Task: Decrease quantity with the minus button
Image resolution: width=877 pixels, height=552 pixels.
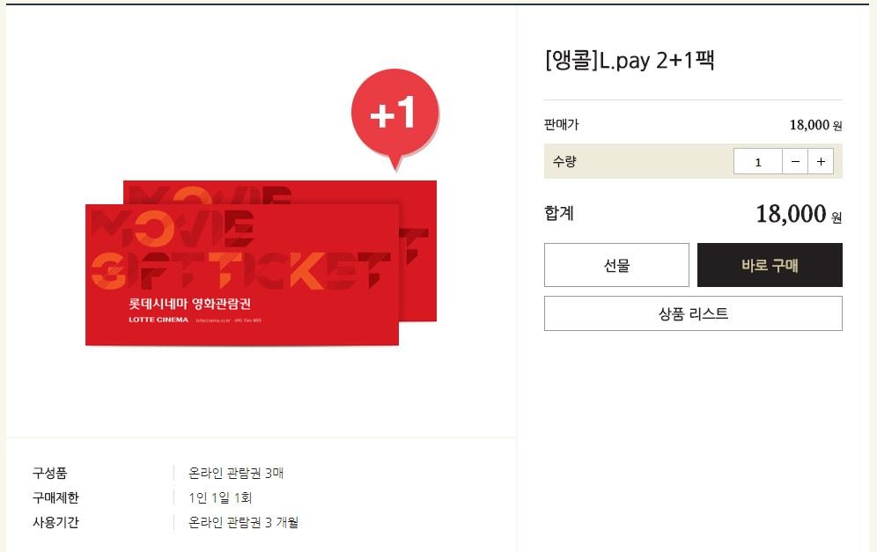Action: [x=795, y=162]
